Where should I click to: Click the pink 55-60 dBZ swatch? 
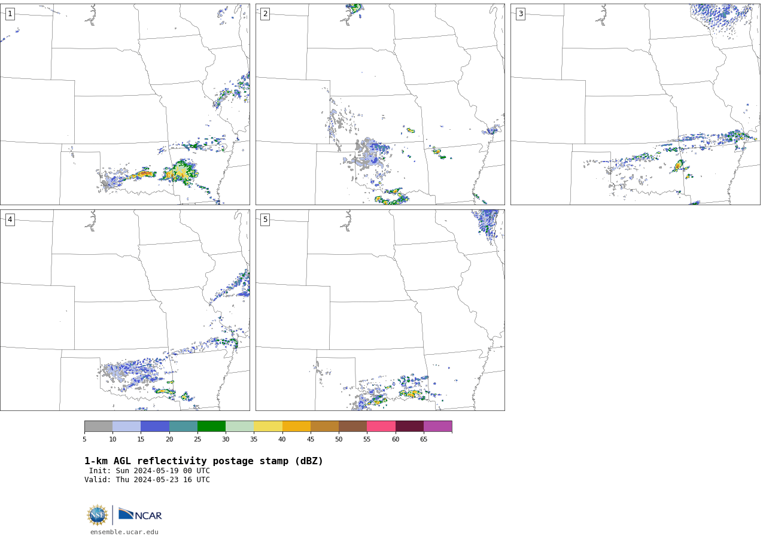point(381,427)
